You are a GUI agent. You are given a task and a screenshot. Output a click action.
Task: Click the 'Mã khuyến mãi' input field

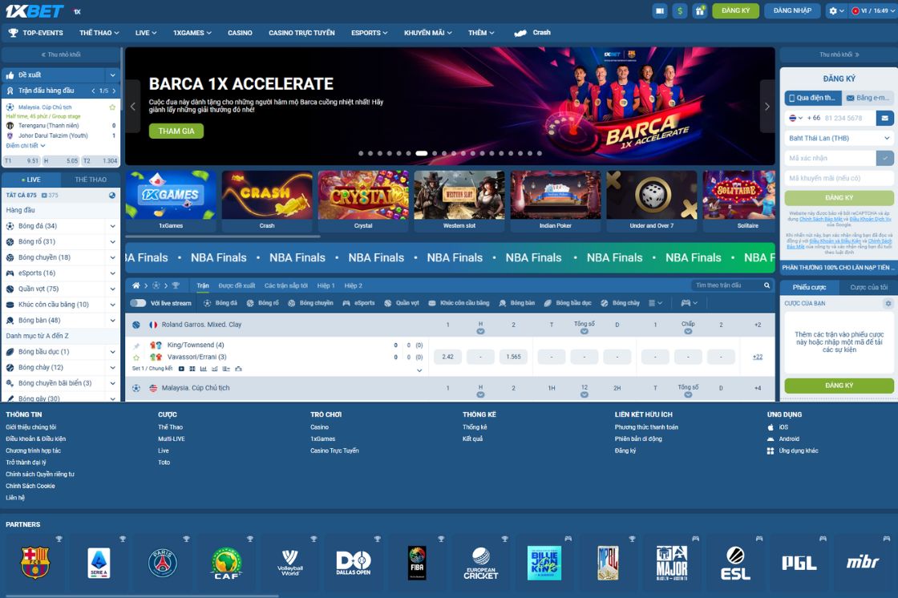(839, 178)
